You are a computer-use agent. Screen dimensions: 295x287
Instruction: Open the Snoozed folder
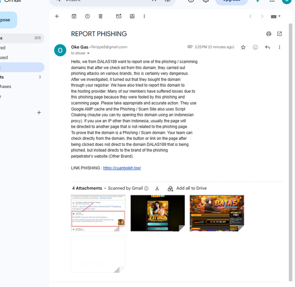pyautogui.click(x=22, y=57)
